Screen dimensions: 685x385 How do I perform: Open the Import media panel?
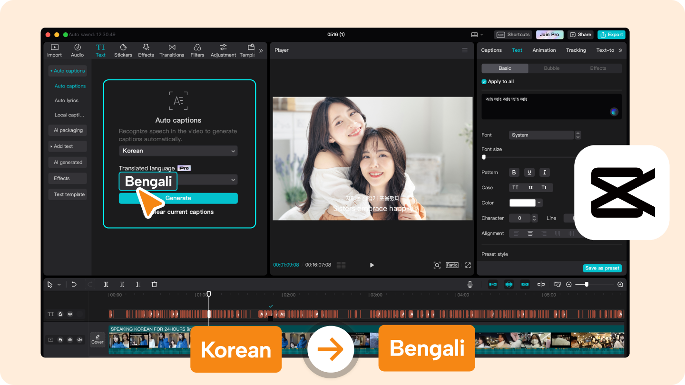pos(54,50)
